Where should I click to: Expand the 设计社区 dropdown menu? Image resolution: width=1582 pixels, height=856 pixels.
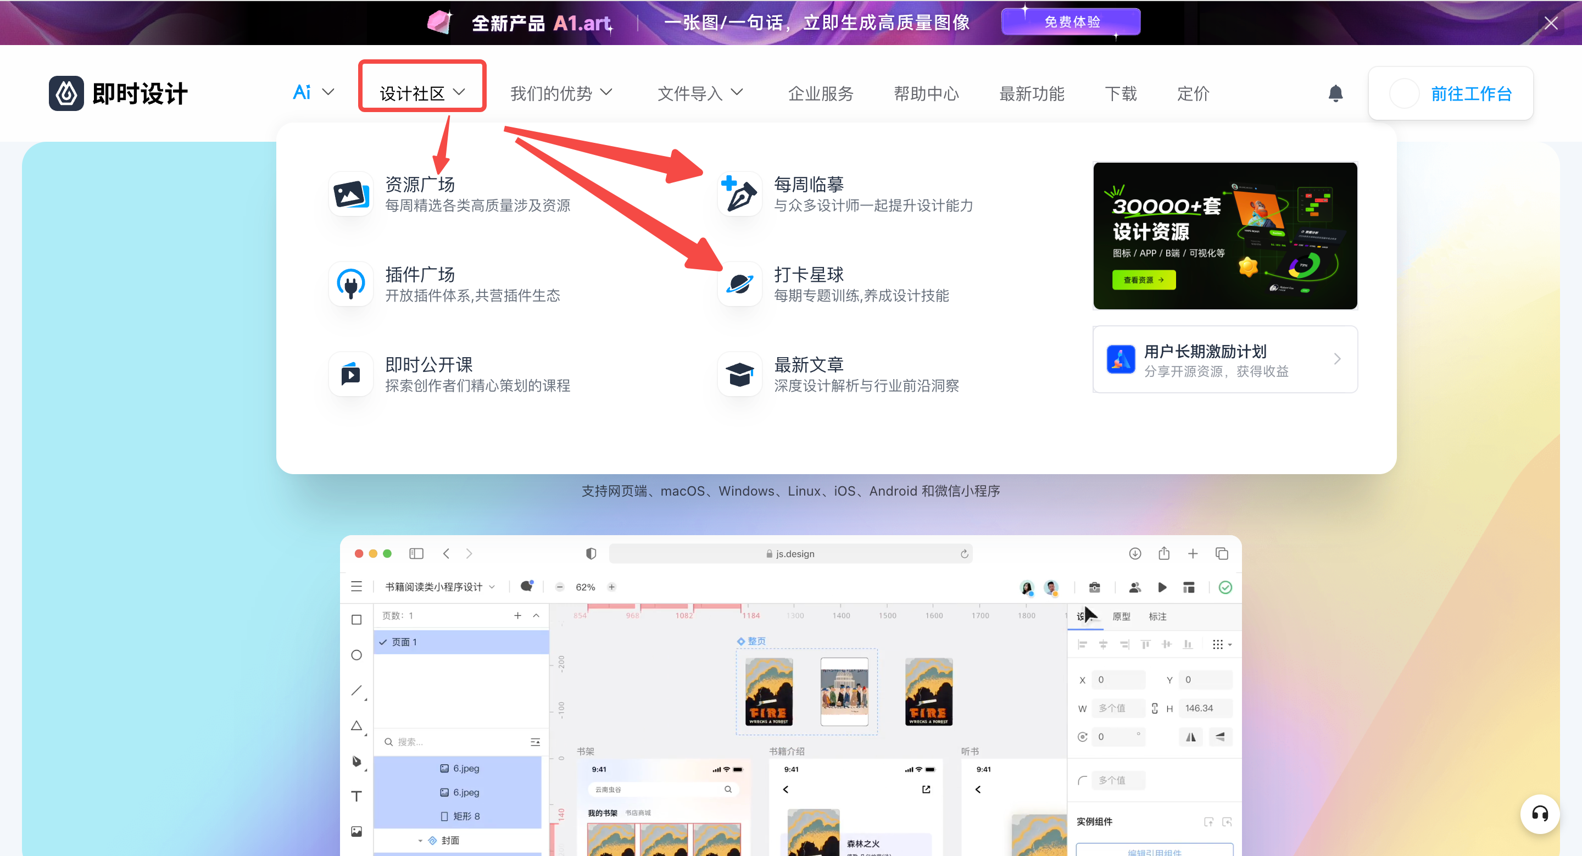[422, 92]
